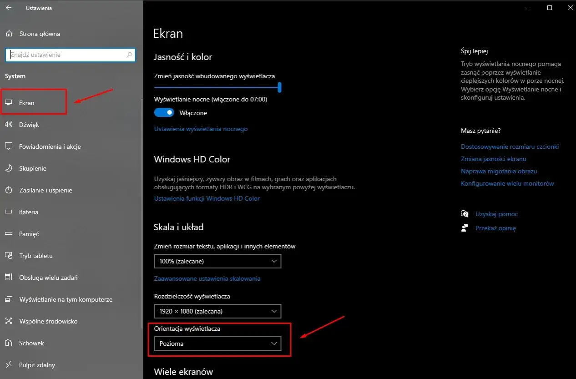Expand the 100% (zalecane) scale dropdown
The width and height of the screenshot is (576, 379).
click(217, 261)
